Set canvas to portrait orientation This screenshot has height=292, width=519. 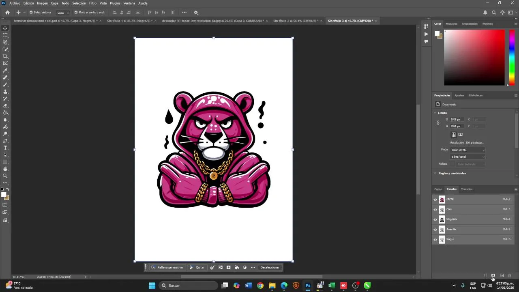tap(453, 135)
